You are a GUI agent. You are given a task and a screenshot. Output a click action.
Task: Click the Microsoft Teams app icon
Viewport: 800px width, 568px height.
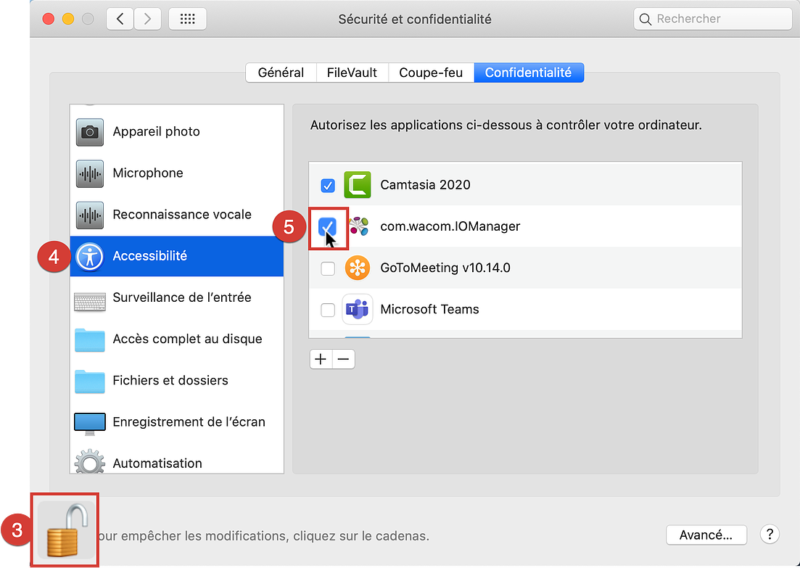pos(357,309)
